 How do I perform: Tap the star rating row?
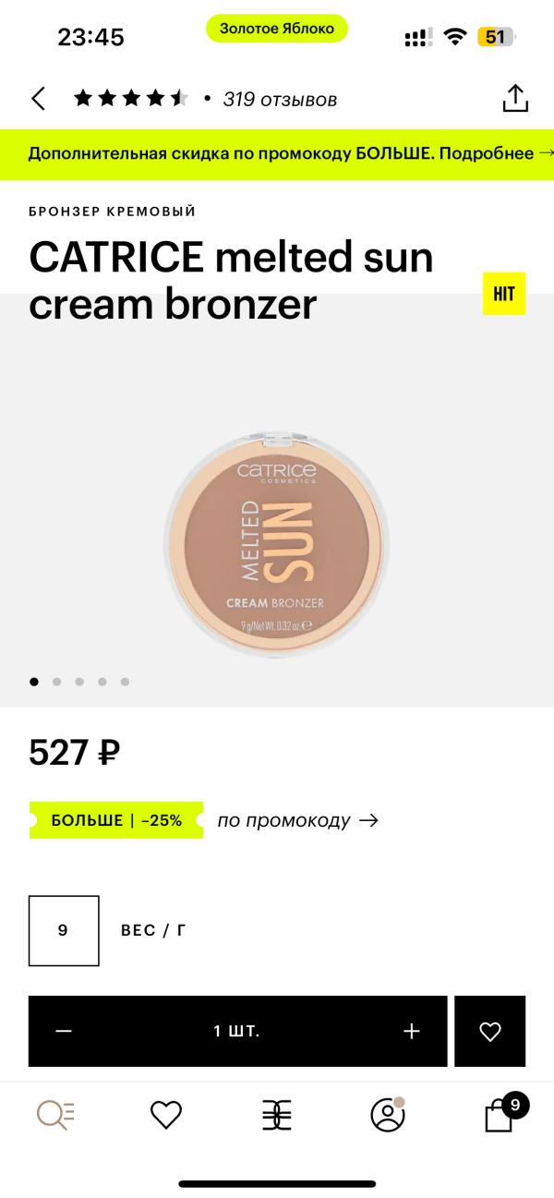click(131, 99)
